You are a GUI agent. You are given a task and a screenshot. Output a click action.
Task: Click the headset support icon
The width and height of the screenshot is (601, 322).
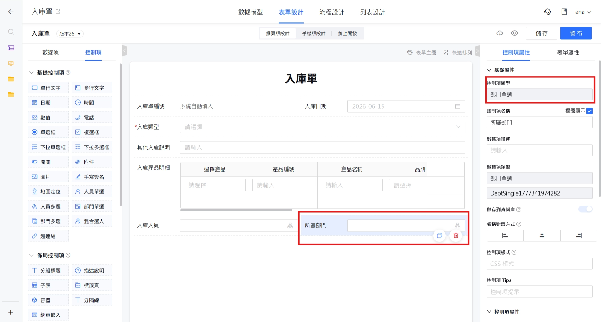547,12
